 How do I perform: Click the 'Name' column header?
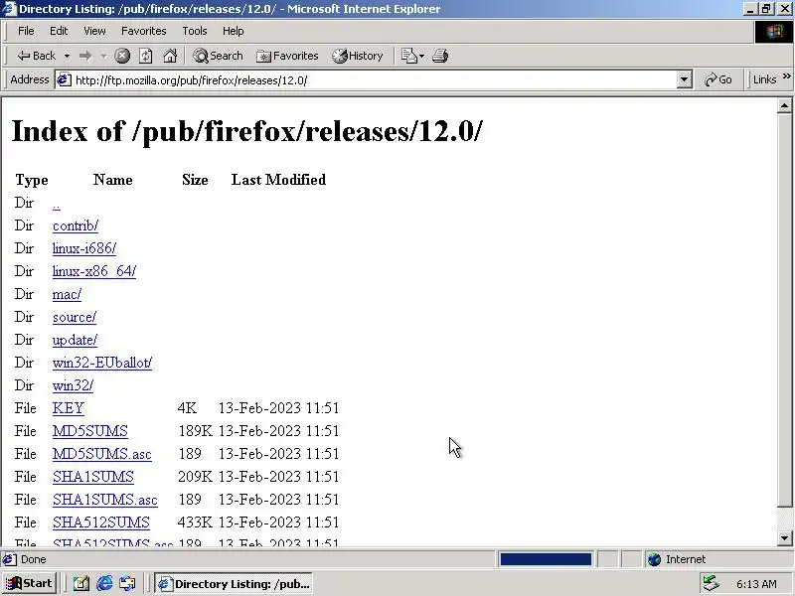tap(112, 180)
